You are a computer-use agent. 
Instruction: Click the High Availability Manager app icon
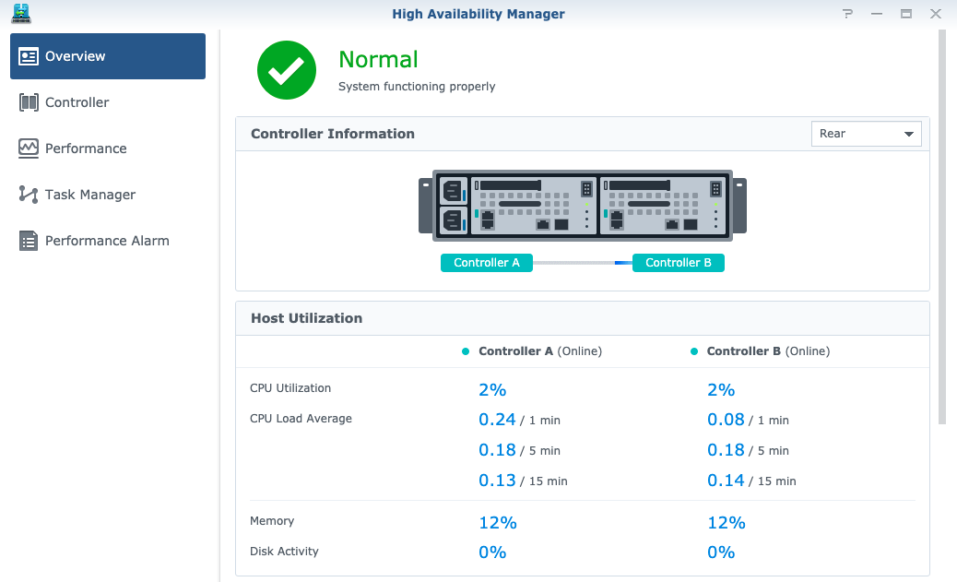click(20, 14)
